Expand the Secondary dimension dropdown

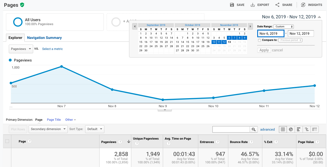(x=48, y=129)
